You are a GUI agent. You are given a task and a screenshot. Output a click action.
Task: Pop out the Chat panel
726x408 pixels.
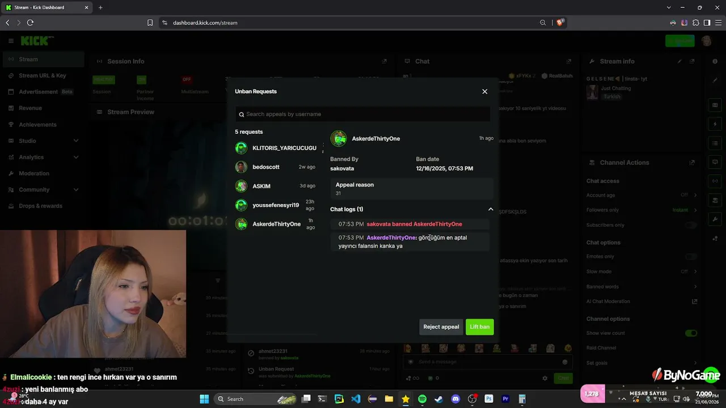click(569, 61)
